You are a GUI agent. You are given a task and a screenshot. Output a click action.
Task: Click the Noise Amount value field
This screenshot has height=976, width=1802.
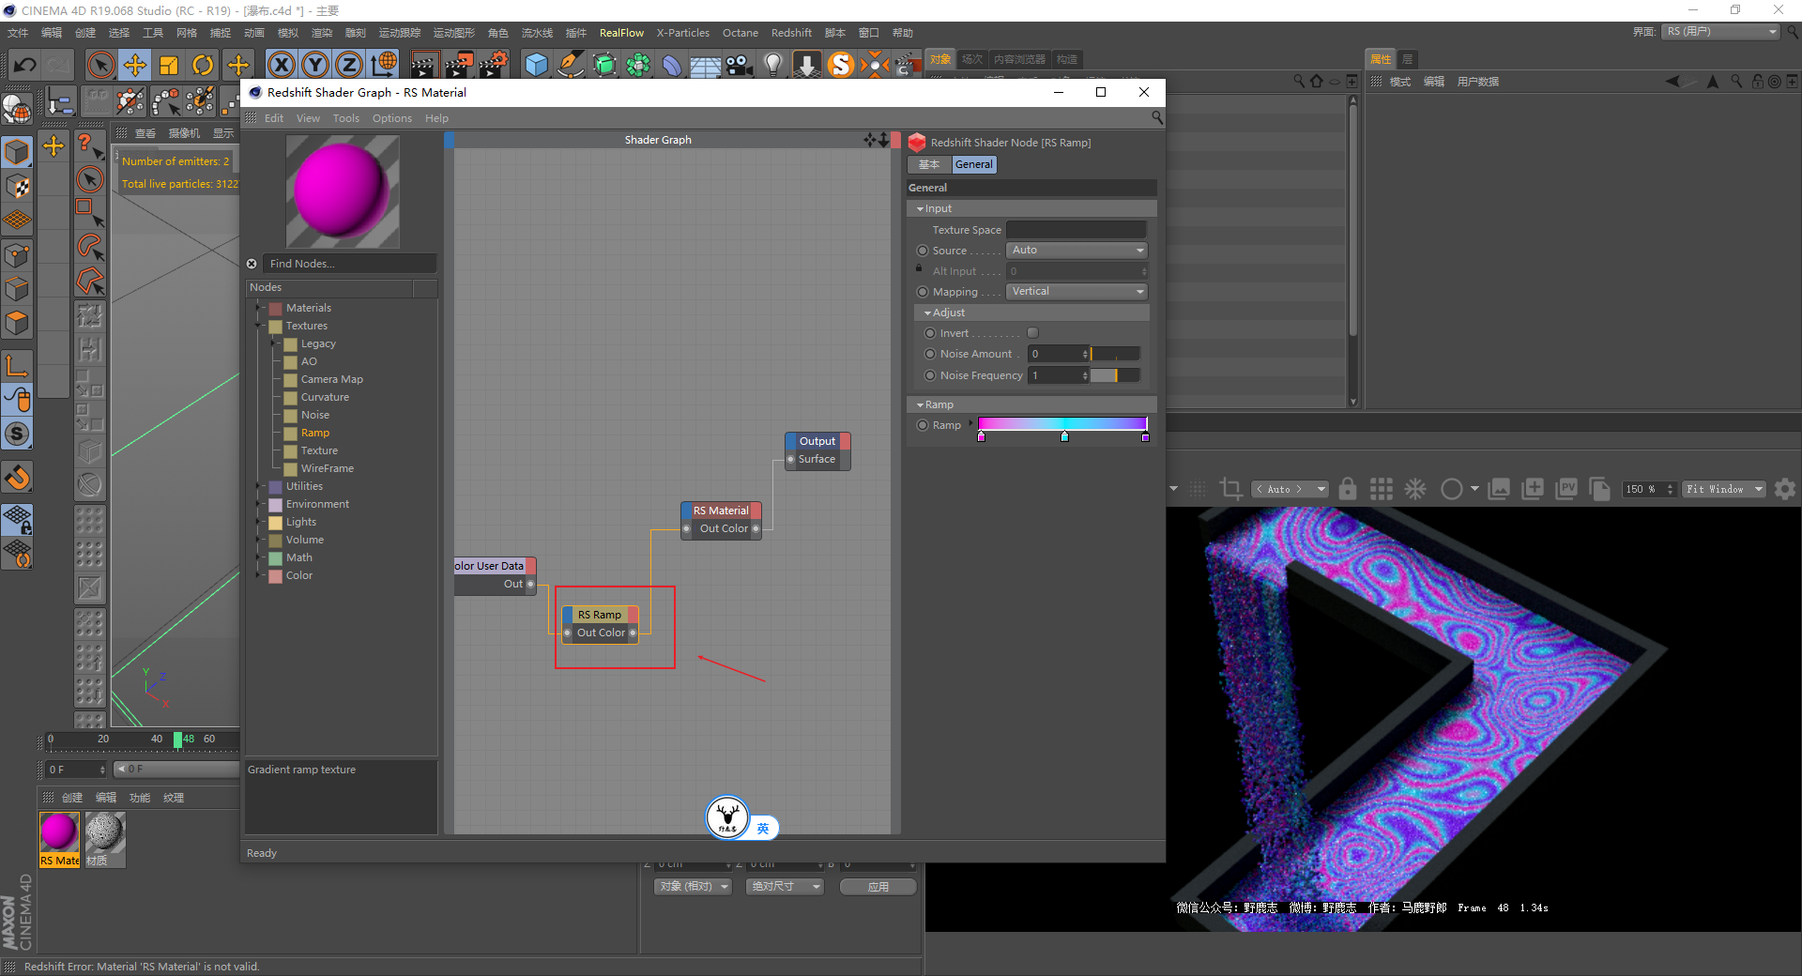click(x=1056, y=354)
